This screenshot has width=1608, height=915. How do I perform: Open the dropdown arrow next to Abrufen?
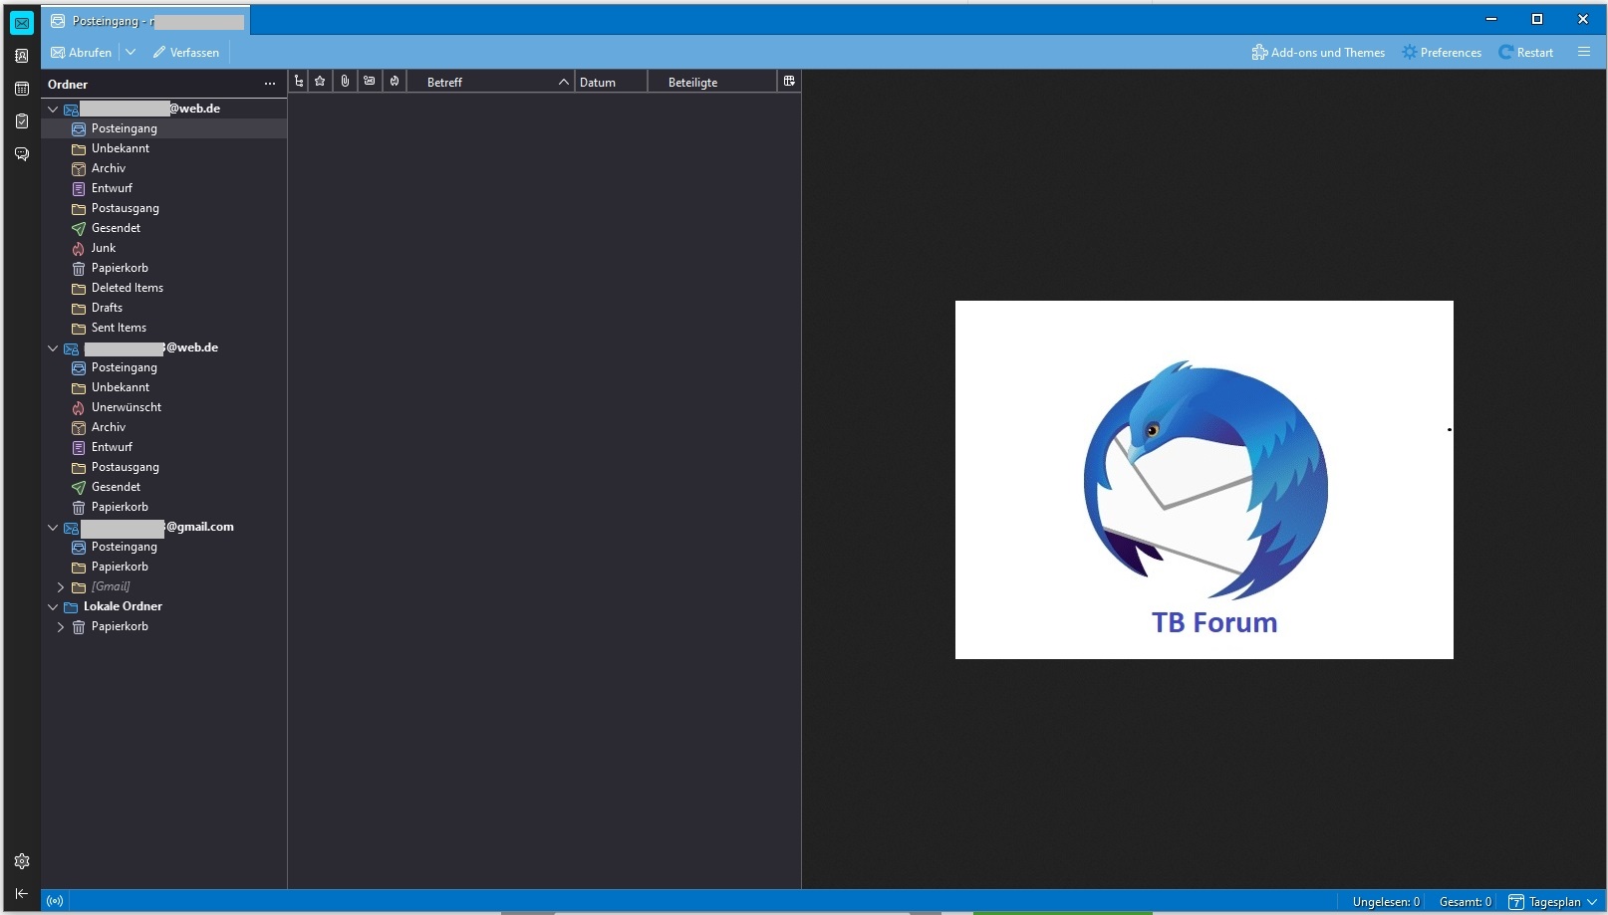coord(131,53)
